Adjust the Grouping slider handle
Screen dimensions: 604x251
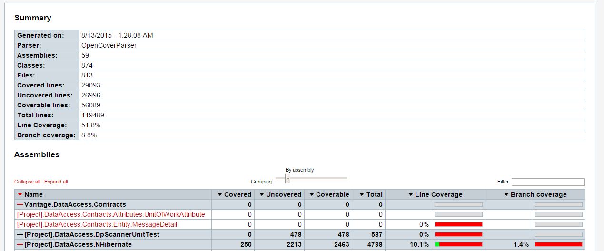287,178
